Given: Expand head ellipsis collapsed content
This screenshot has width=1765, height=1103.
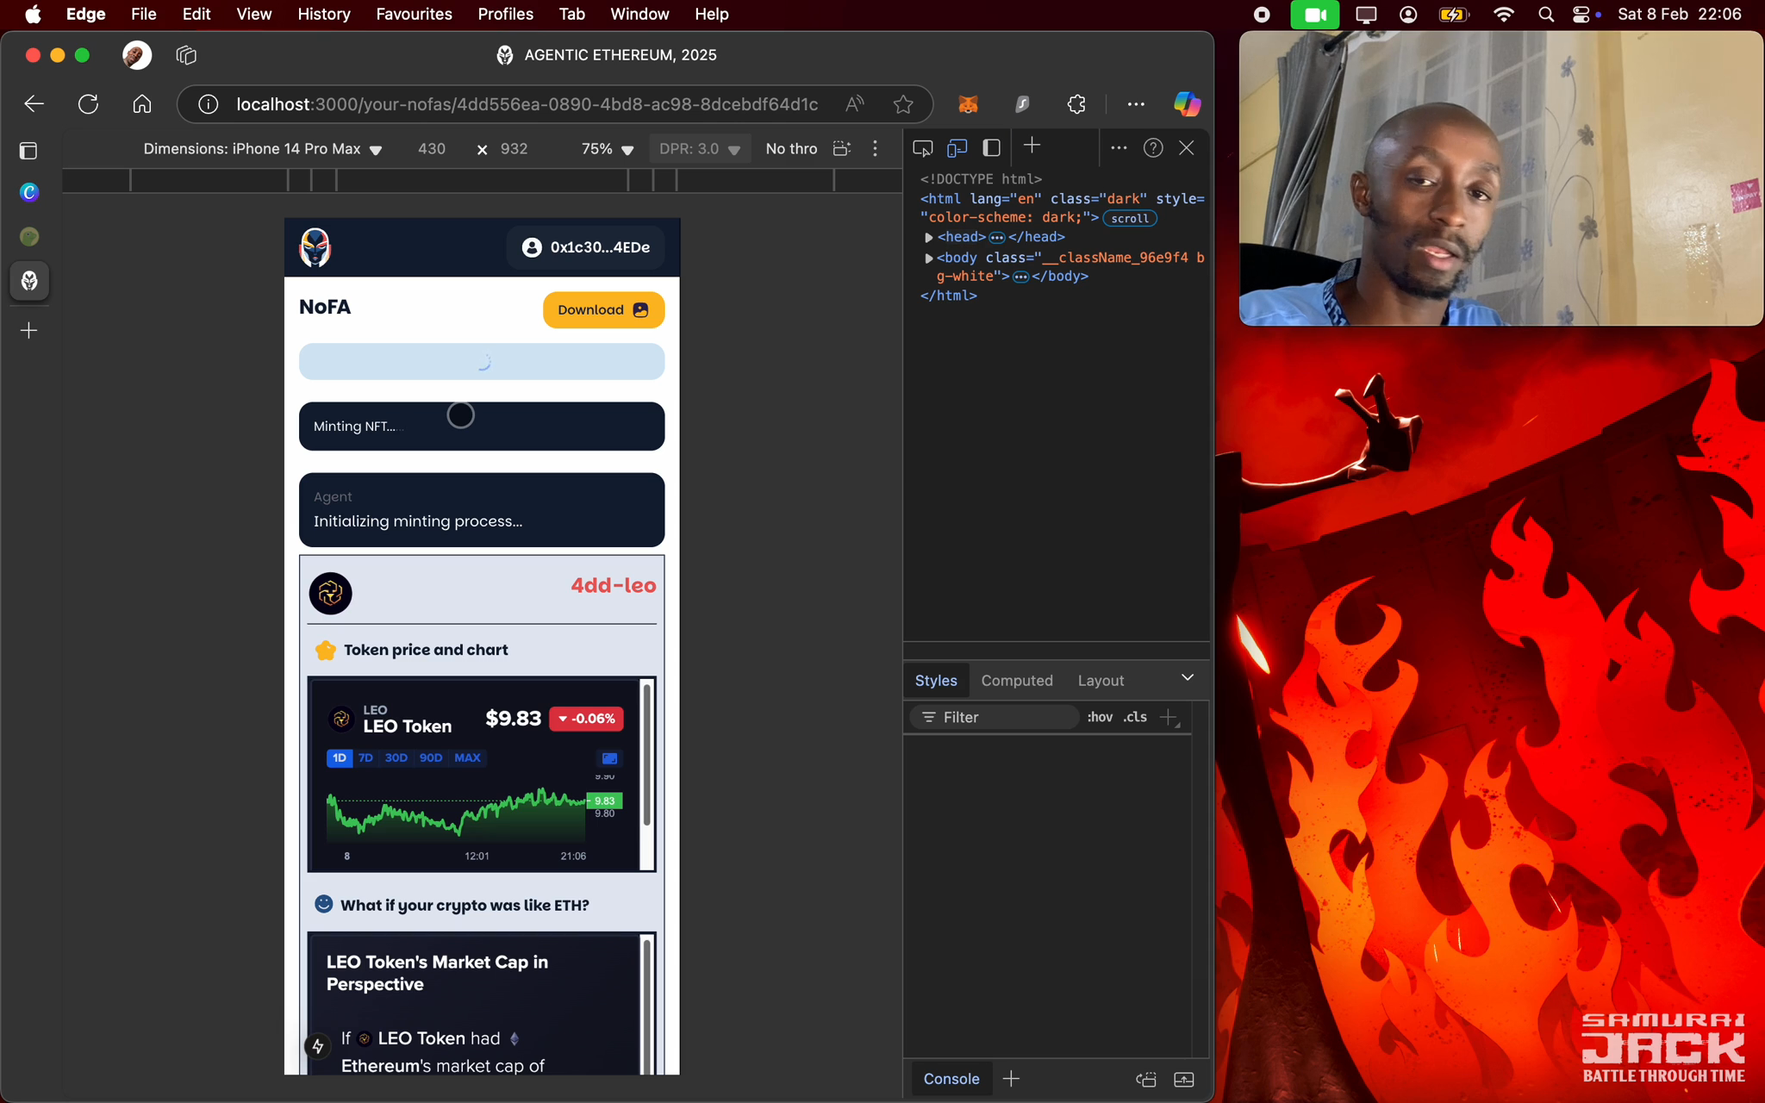Looking at the screenshot, I should point(997,237).
